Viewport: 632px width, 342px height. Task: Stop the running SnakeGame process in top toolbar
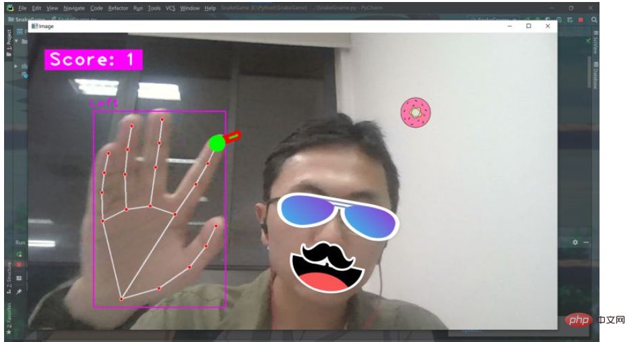click(x=581, y=20)
